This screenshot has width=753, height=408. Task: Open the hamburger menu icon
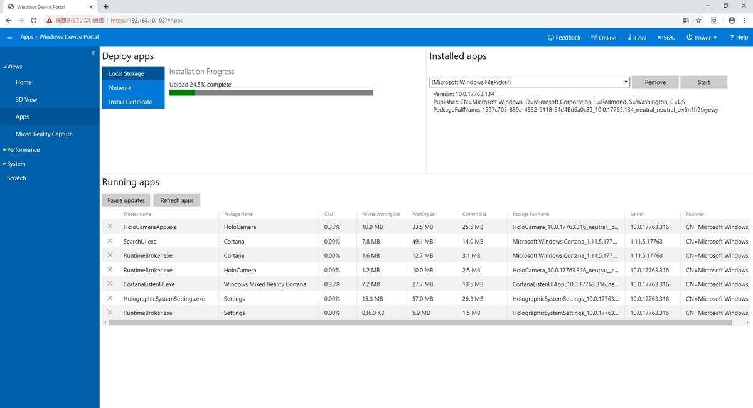tap(9, 38)
